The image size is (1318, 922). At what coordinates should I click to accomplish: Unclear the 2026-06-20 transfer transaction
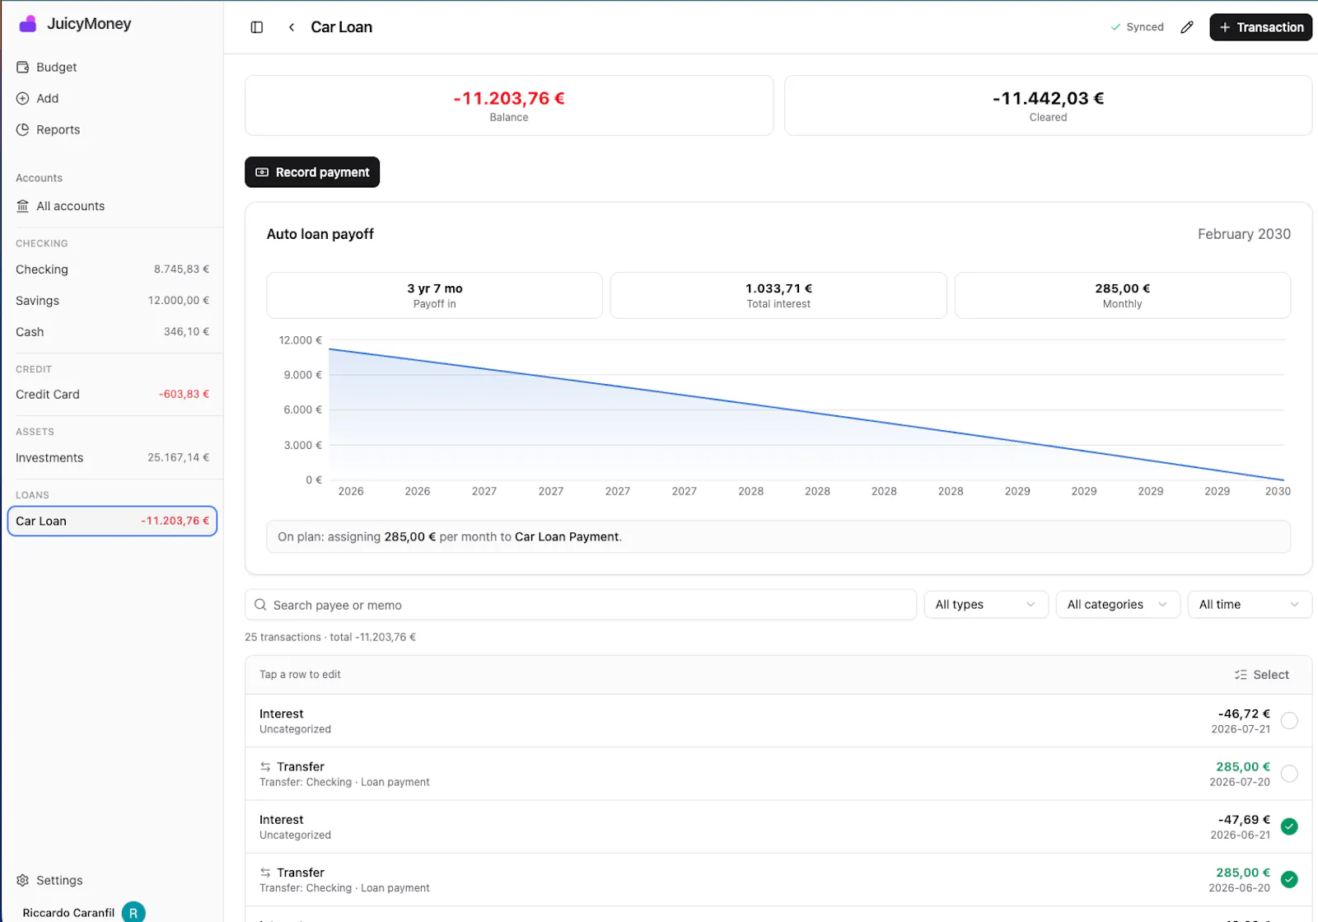click(1289, 879)
